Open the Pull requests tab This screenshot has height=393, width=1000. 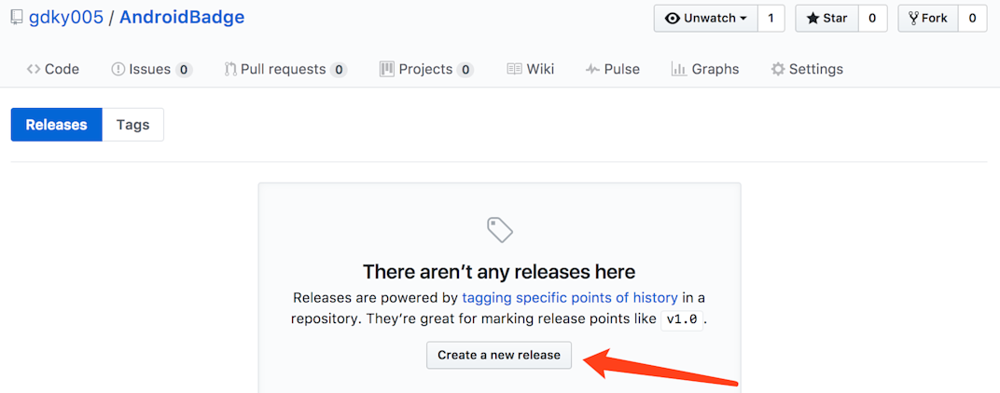tap(285, 69)
